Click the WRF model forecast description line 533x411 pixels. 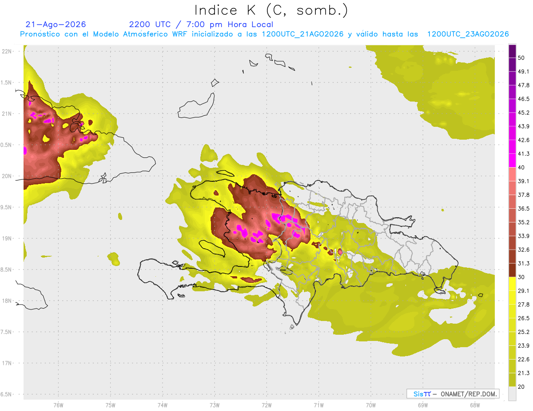(x=264, y=34)
